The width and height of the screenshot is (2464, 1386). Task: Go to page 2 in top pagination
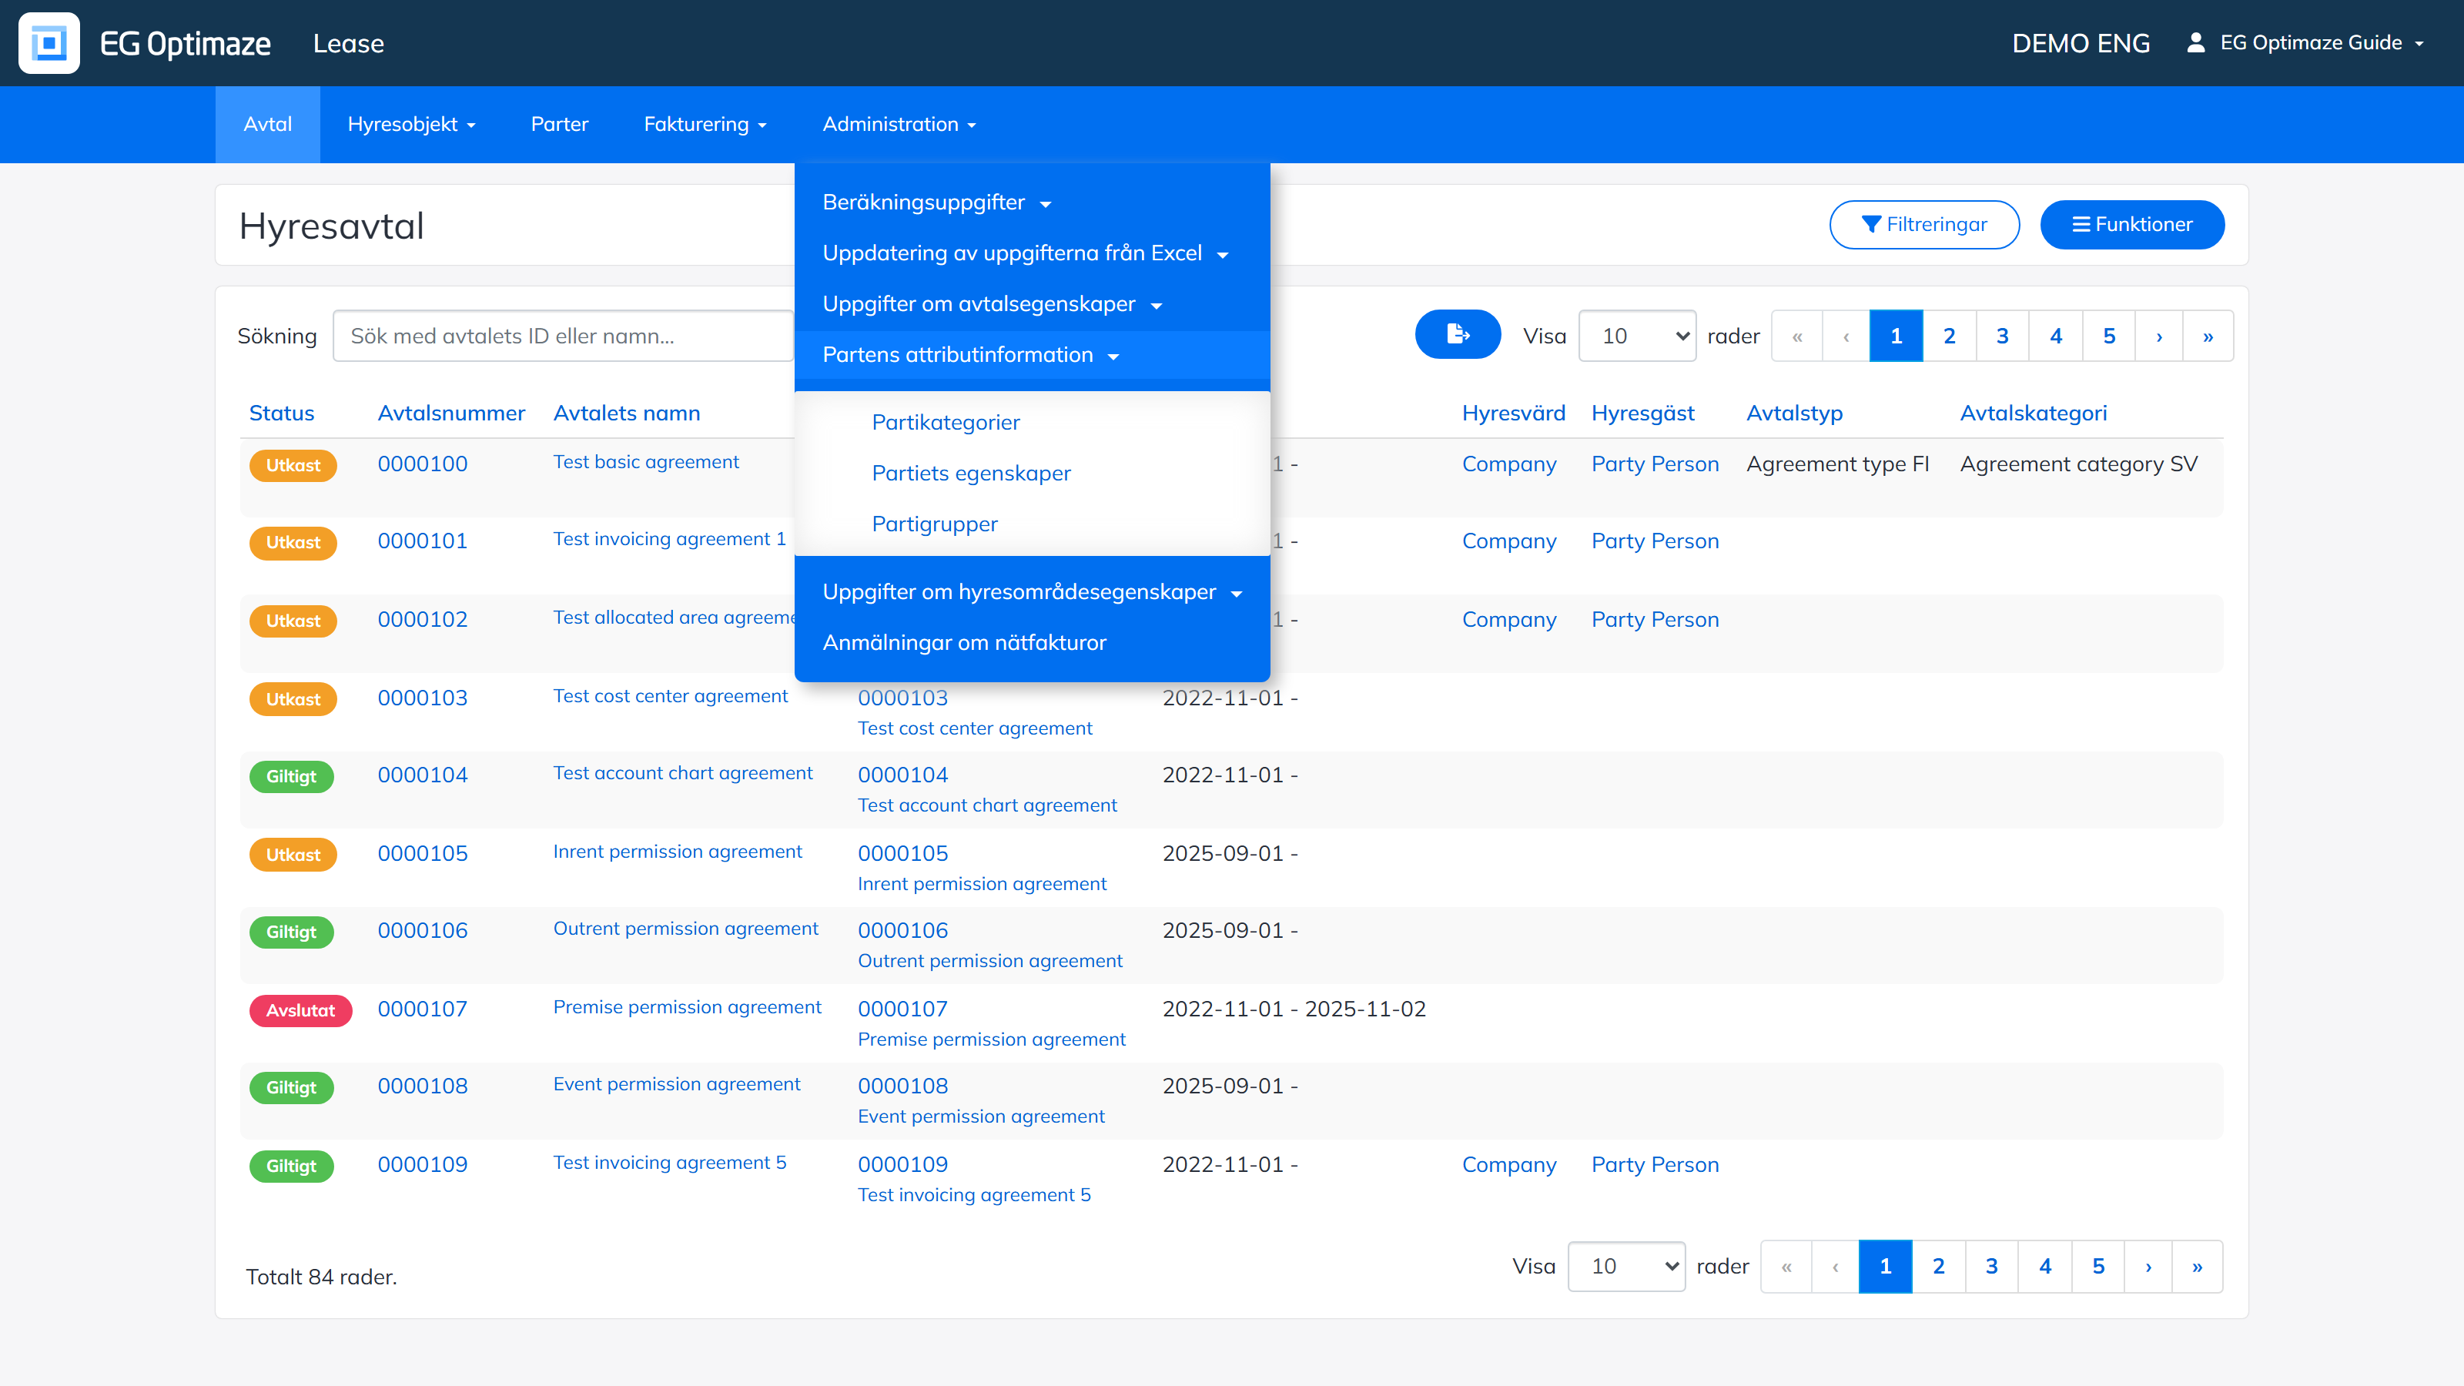coord(1950,336)
